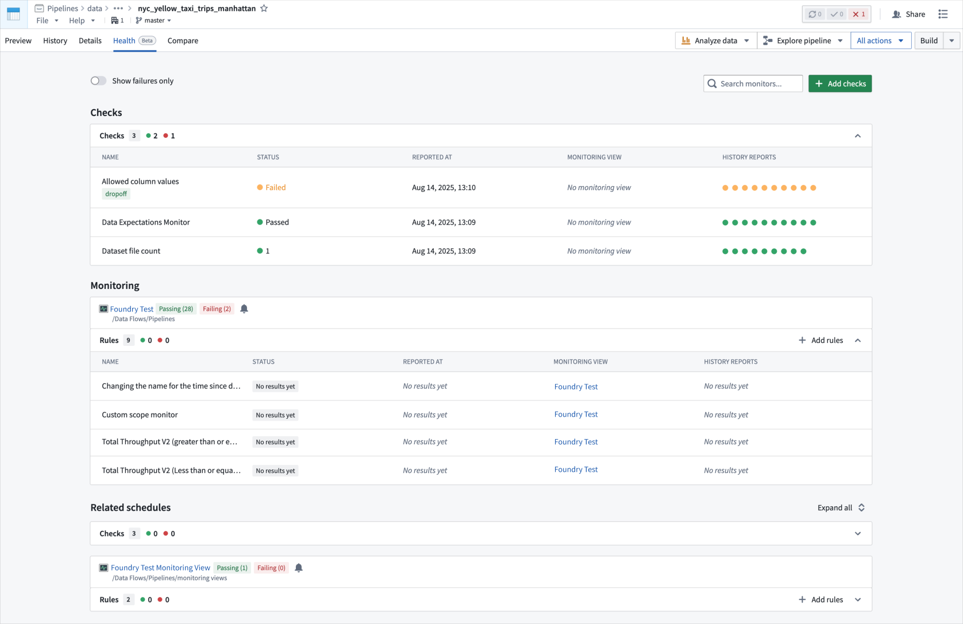Screen dimensions: 963x624
Task: Click first history dot for Allowed column values
Action: 725,188
